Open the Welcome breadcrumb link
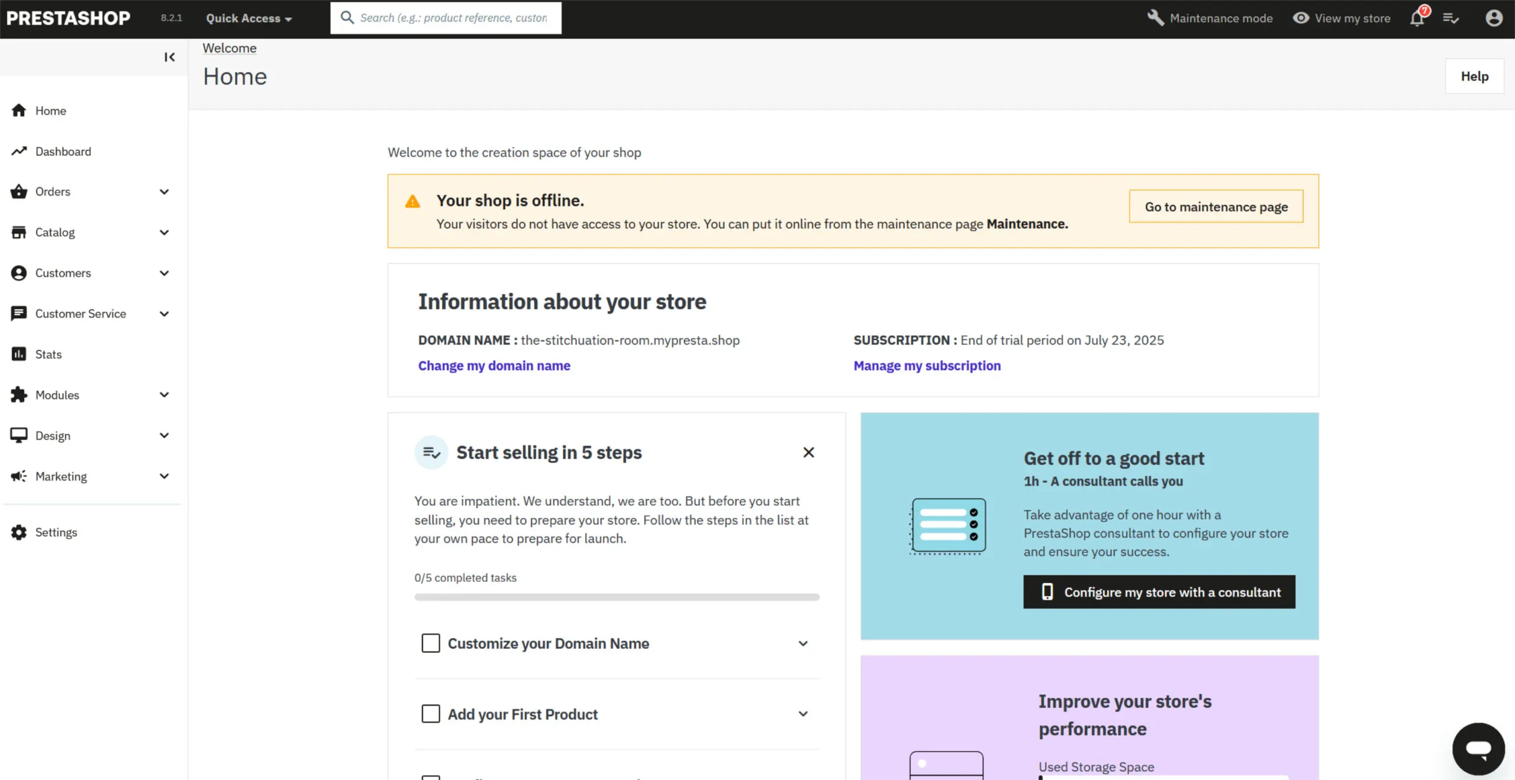The width and height of the screenshot is (1515, 780). (x=229, y=48)
